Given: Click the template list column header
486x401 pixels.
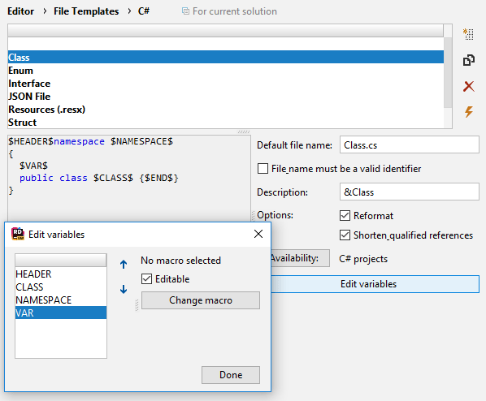Looking at the screenshot, I should (226, 31).
